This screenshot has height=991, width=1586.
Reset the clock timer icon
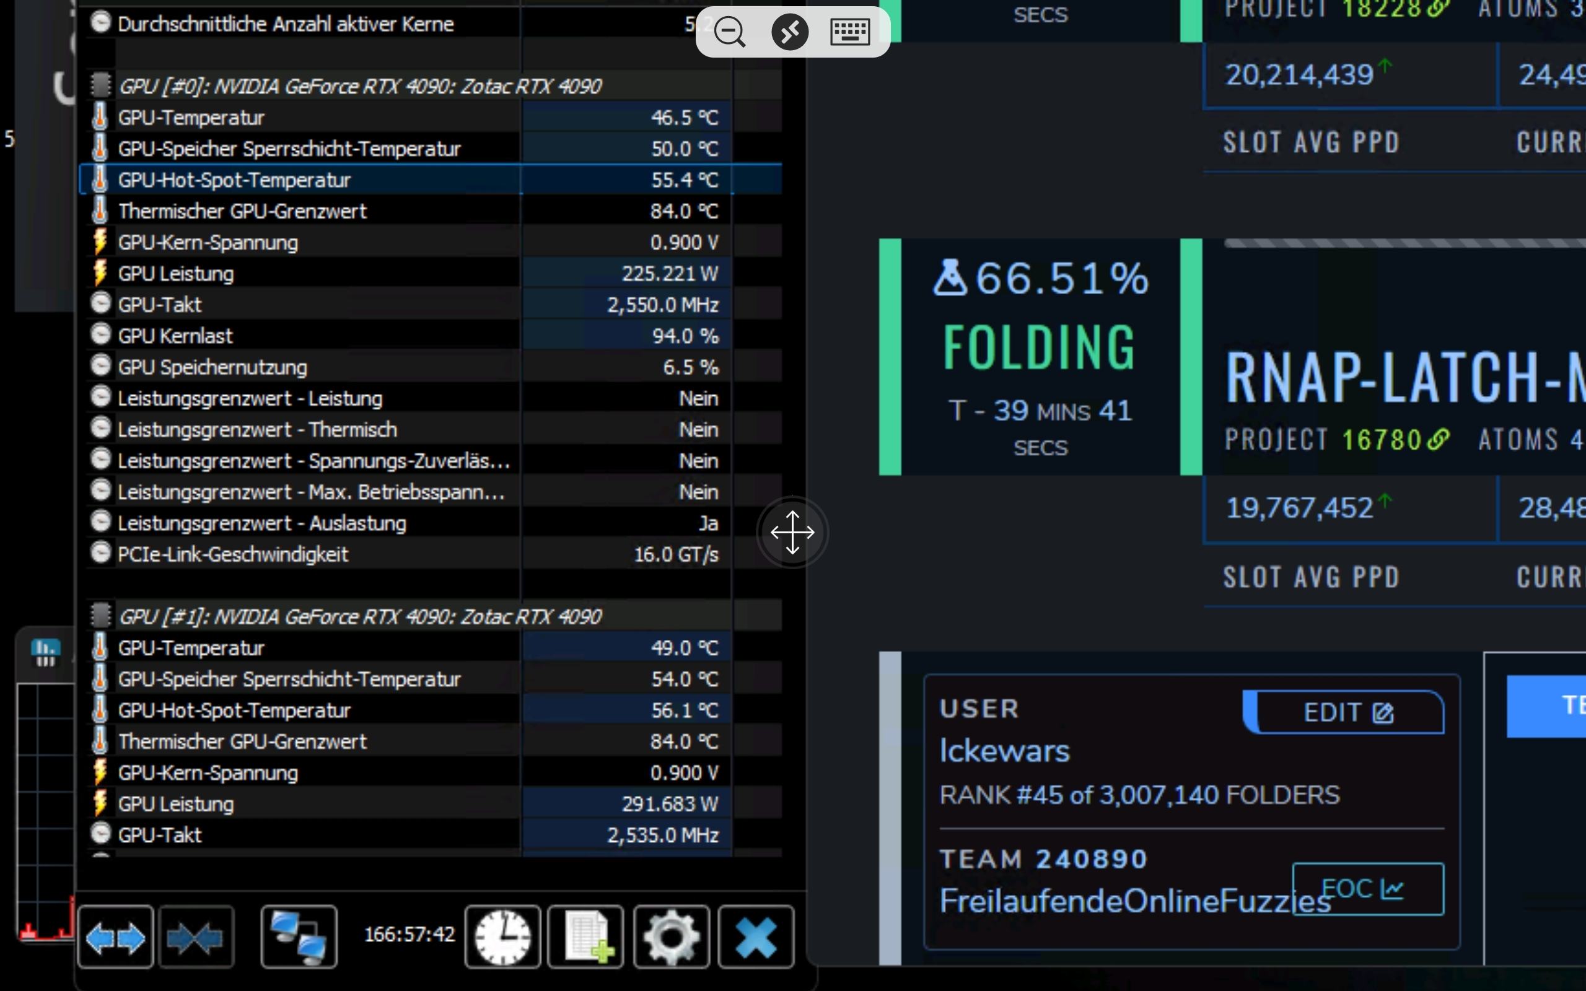[502, 938]
